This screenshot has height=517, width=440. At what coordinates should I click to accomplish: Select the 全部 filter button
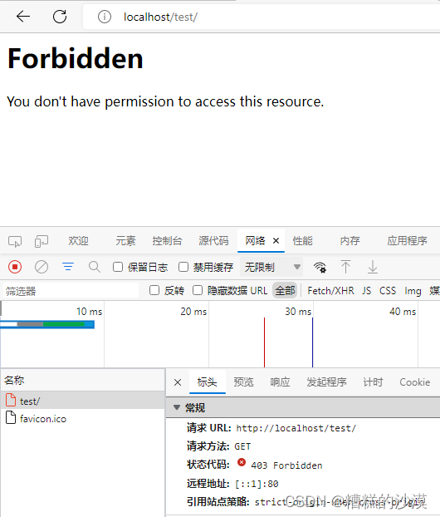click(285, 290)
